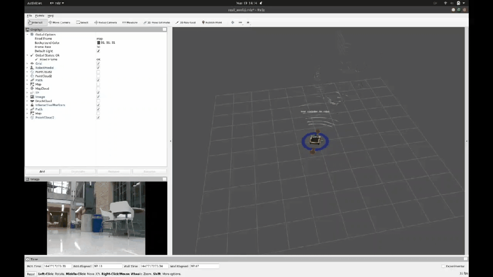Expand the InteractiveMarkers display entry
Screen dimensions: 493x277
[27, 105]
